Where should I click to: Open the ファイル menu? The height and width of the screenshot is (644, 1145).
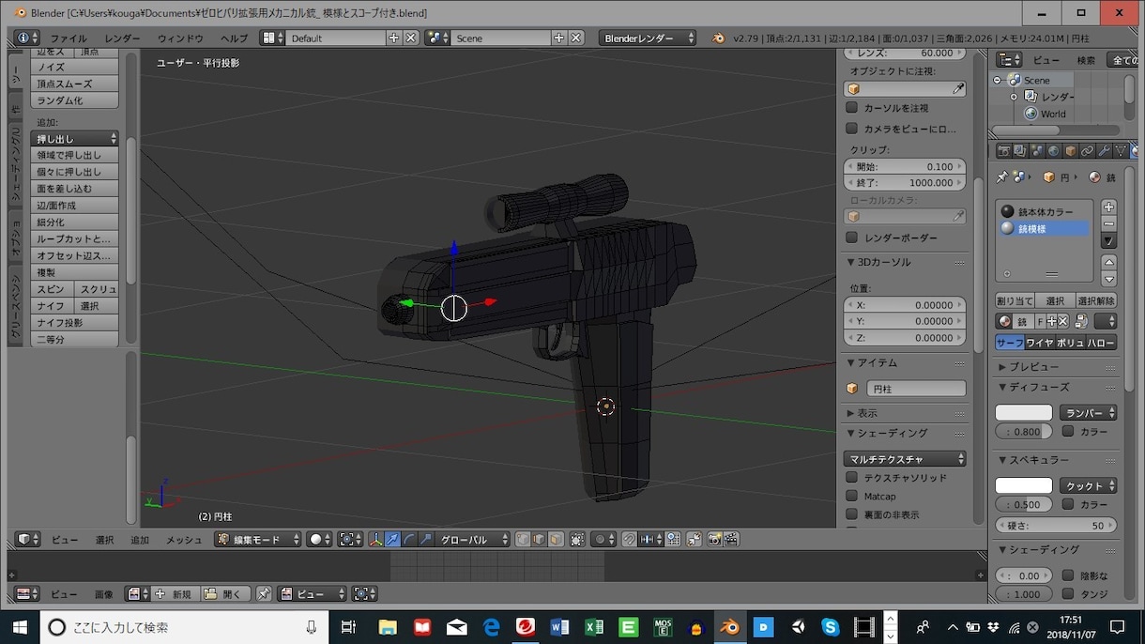(69, 38)
